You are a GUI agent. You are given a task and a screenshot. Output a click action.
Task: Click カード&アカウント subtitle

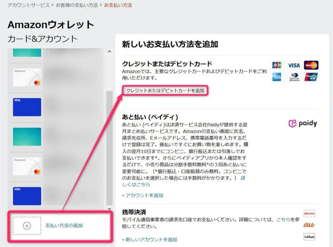click(x=43, y=39)
